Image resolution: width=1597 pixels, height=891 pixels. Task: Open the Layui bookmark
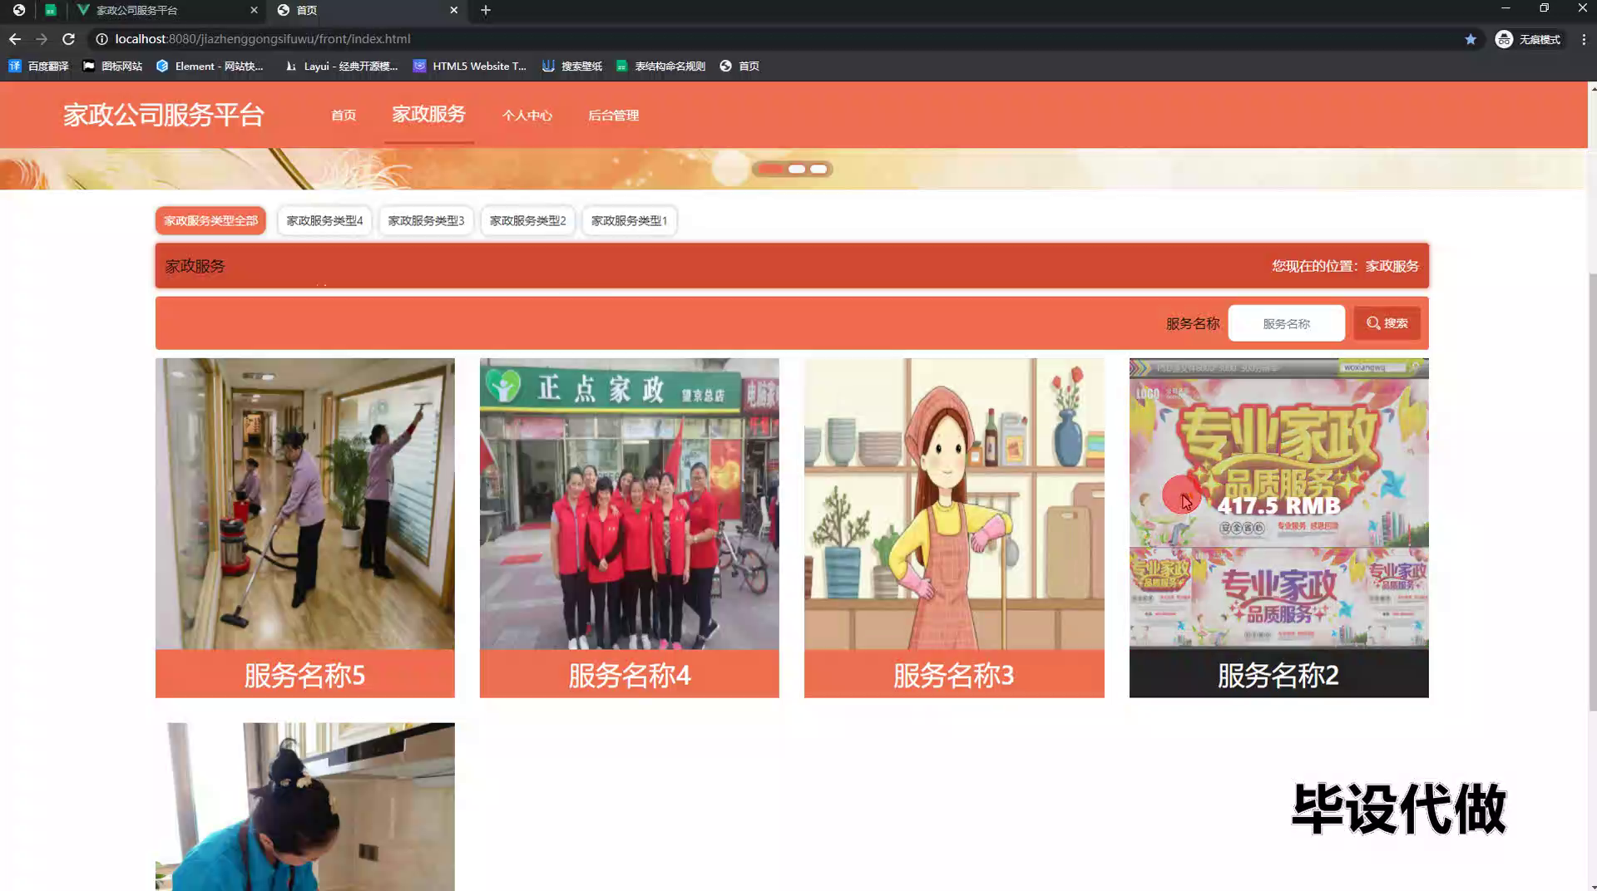point(341,66)
